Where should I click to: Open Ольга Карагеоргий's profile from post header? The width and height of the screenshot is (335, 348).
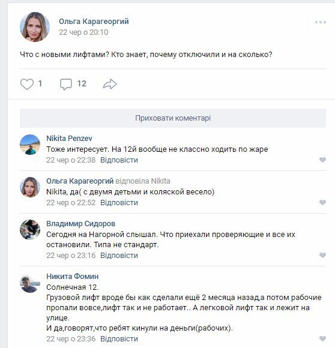click(94, 22)
